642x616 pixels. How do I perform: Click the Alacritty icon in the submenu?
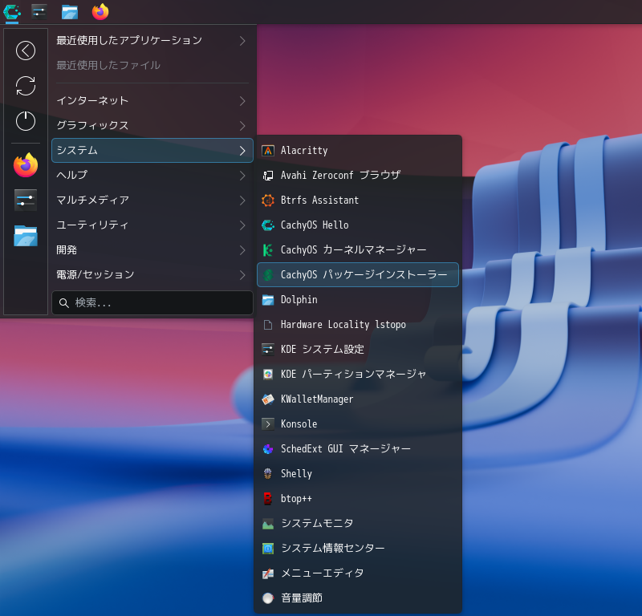(x=268, y=151)
